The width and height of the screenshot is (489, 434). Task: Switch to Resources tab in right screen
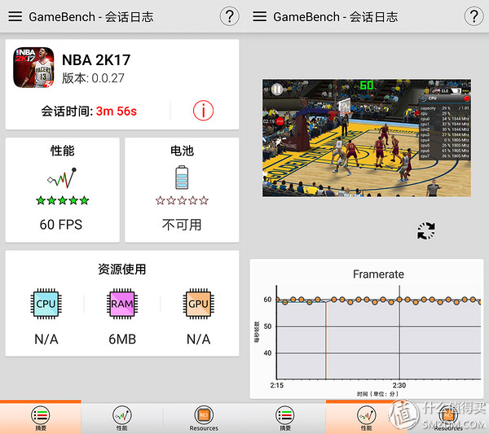[x=448, y=418]
